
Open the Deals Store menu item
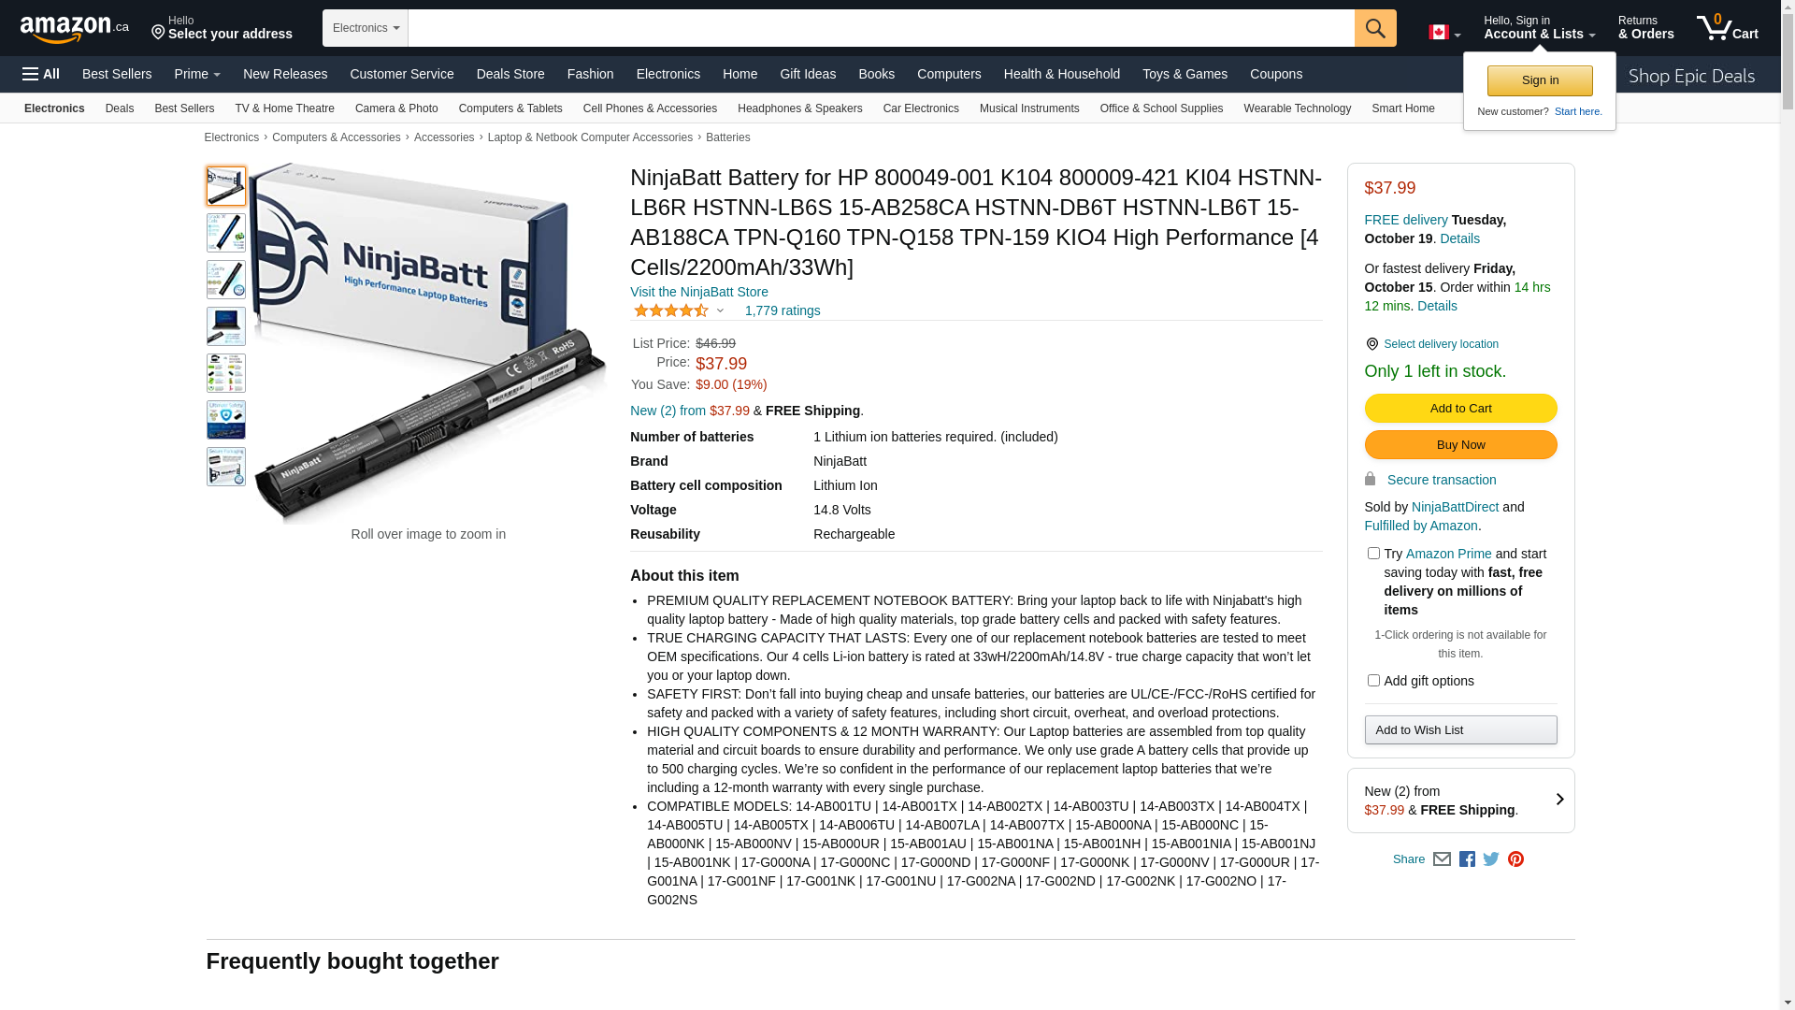510,74
